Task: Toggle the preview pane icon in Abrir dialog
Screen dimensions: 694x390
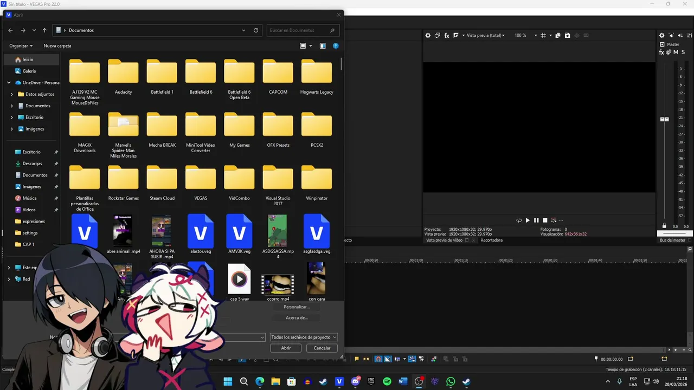Action: click(323, 46)
